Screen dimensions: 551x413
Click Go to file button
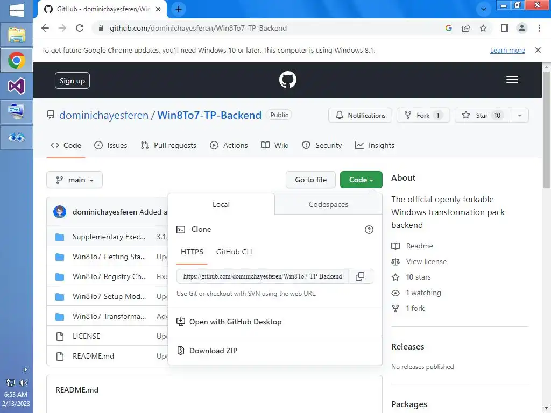(310, 180)
